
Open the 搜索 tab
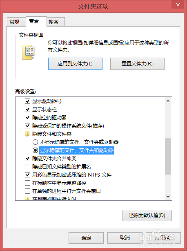53,22
